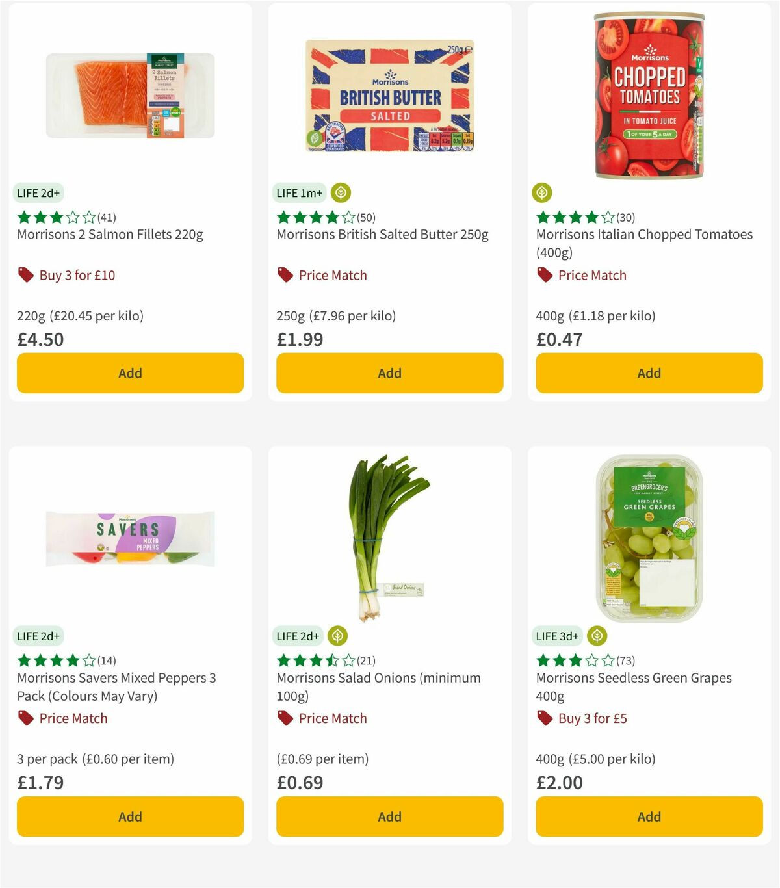The width and height of the screenshot is (780, 888).
Task: Click the leaf icon next to Italian Chopped Tomatoes badge
Action: coord(541,192)
